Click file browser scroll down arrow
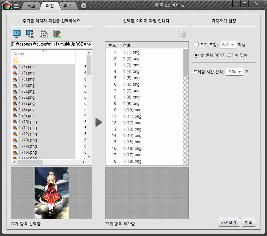Image resolution: width=267 pixels, height=236 pixels. (x=89, y=157)
